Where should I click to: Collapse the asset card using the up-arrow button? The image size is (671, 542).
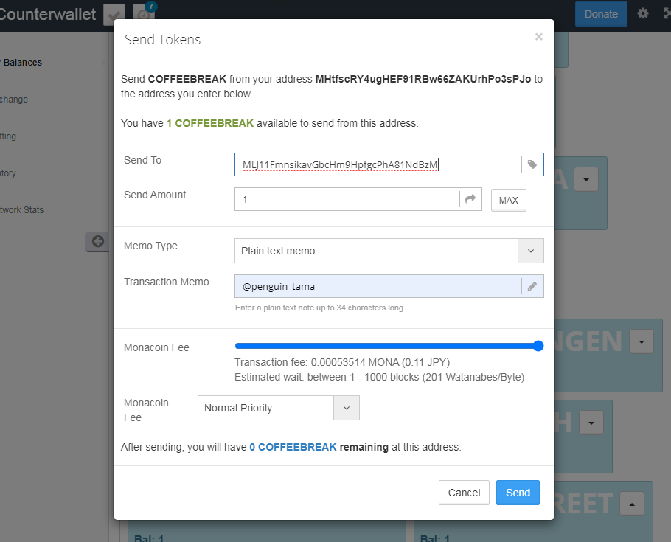pyautogui.click(x=631, y=504)
